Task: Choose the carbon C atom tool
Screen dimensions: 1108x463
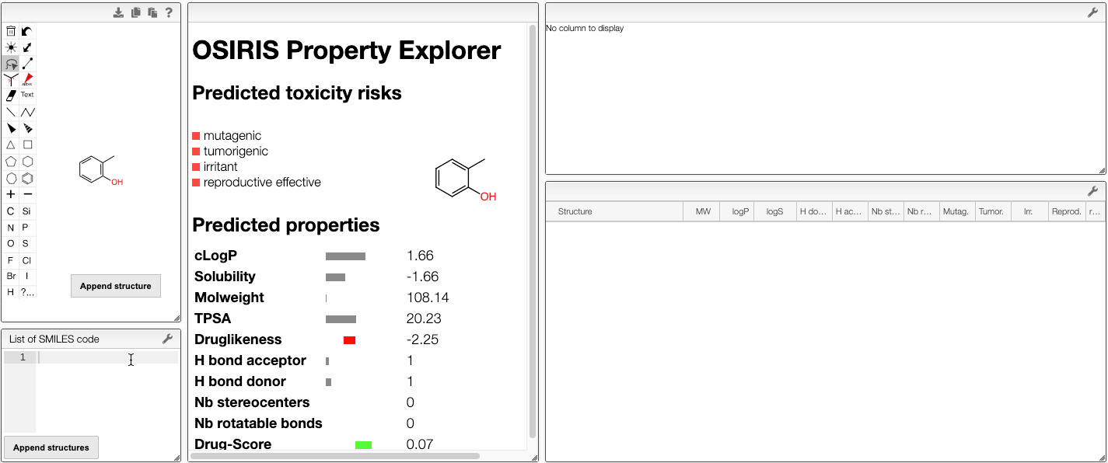Action: (x=11, y=211)
